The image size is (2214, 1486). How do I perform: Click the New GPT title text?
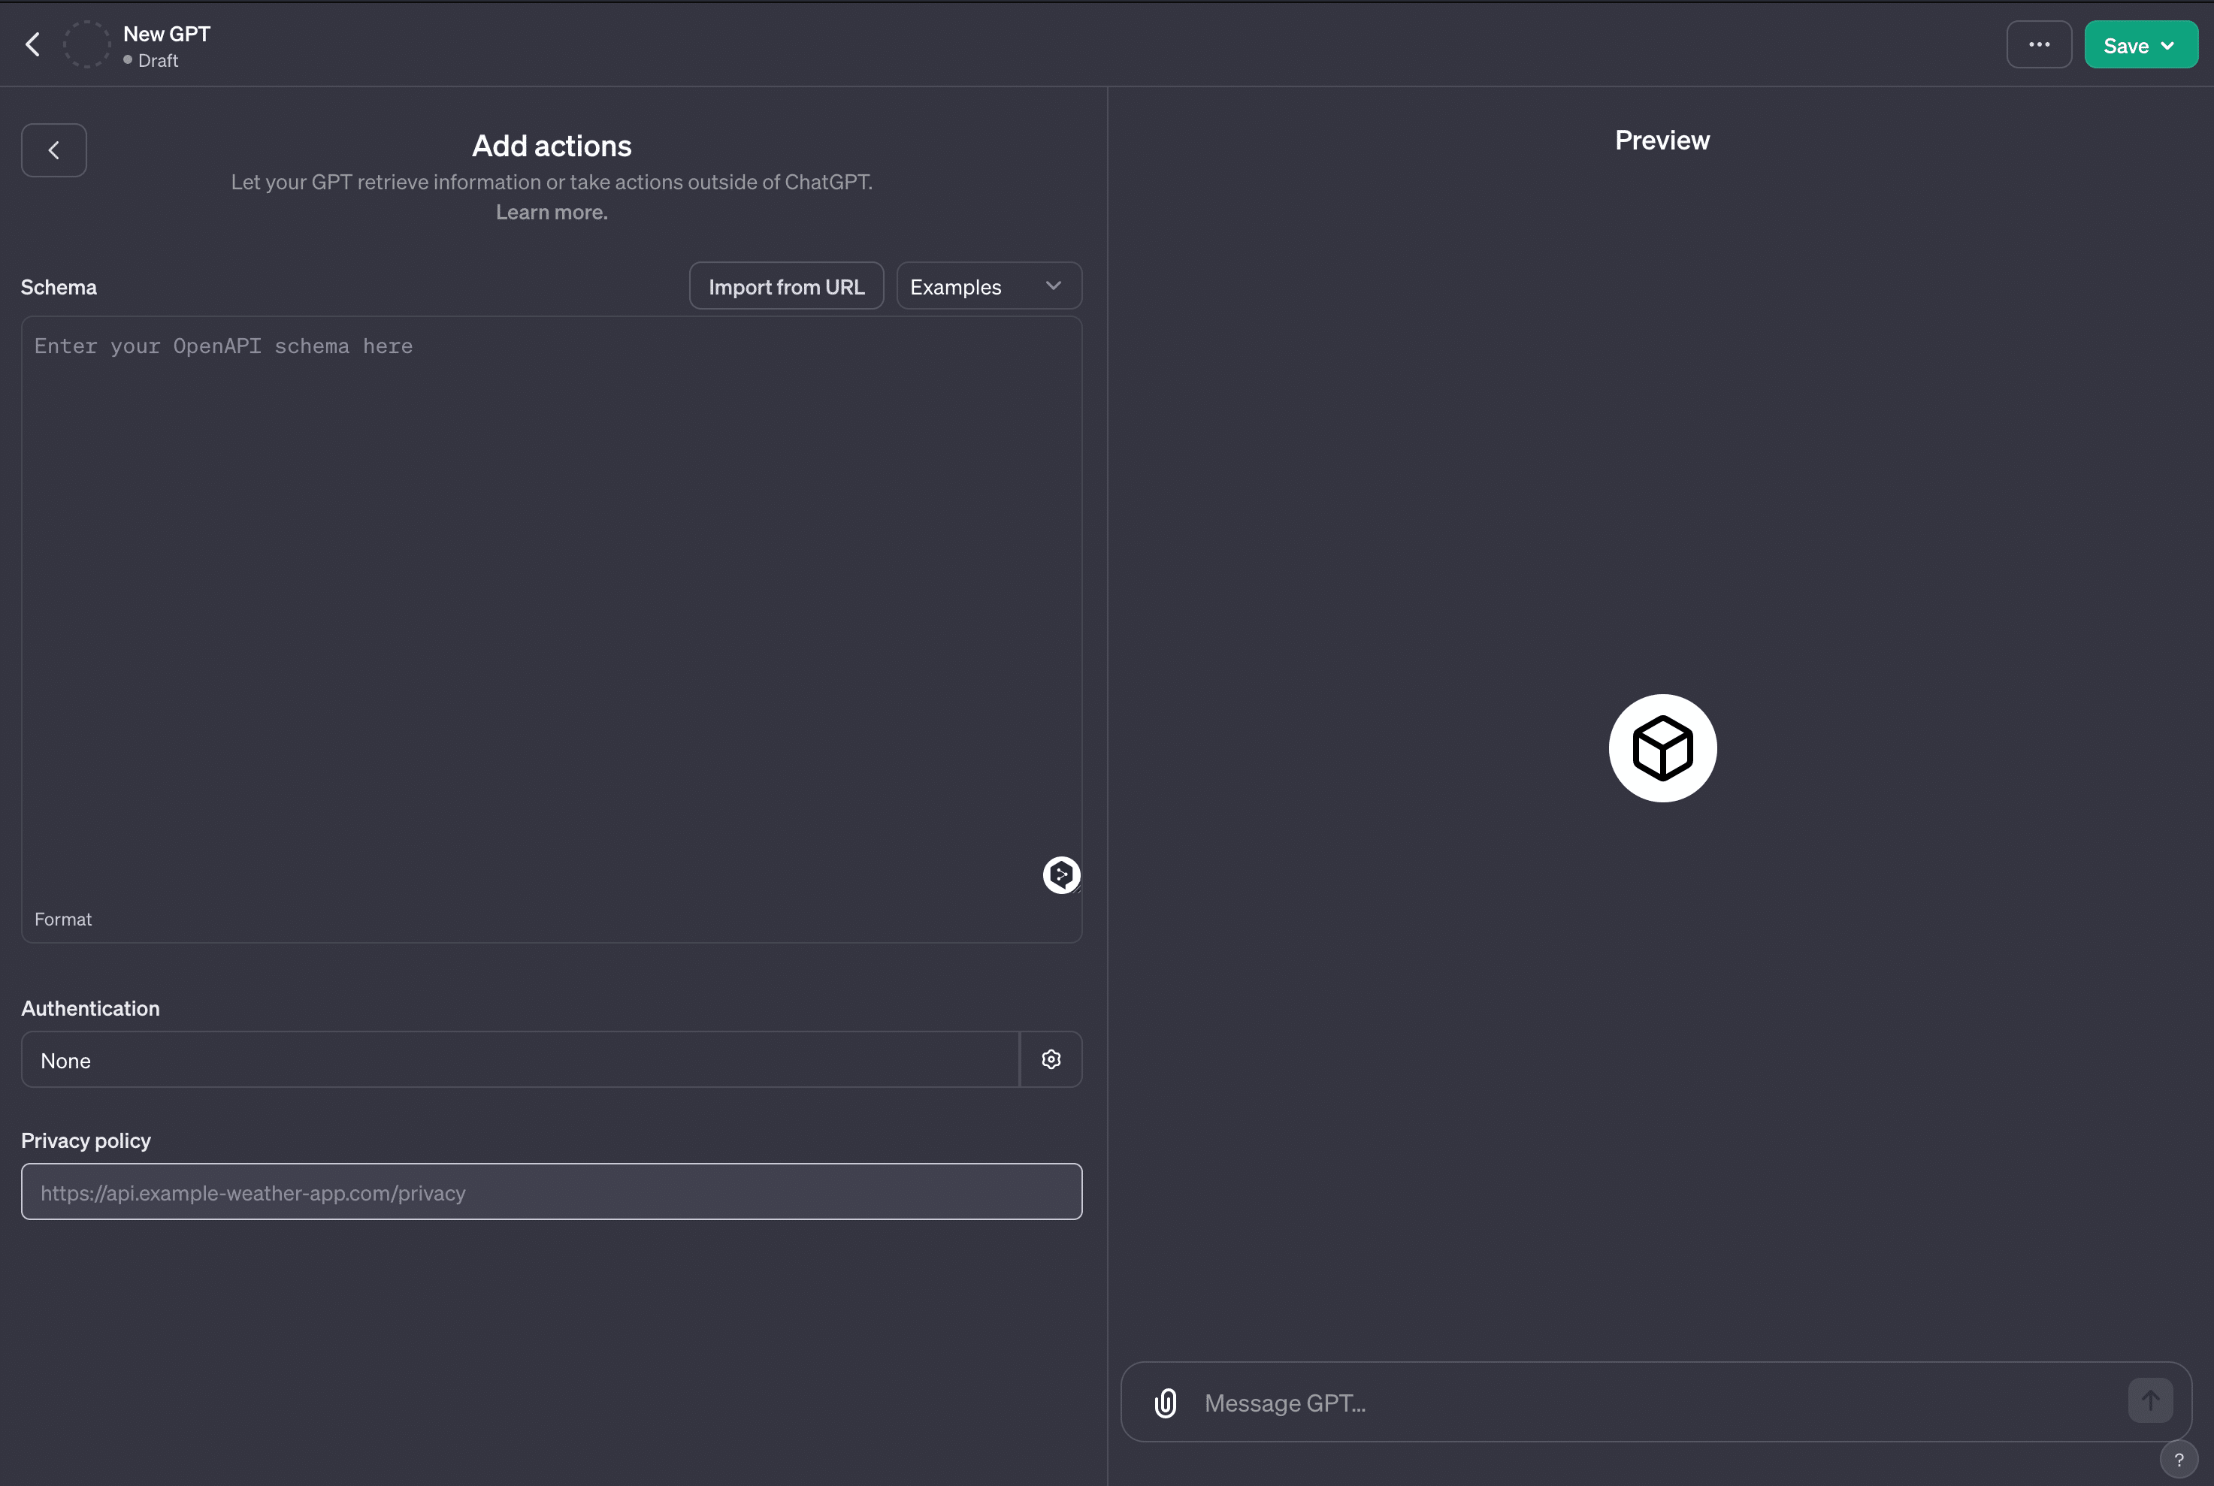pyautogui.click(x=167, y=34)
